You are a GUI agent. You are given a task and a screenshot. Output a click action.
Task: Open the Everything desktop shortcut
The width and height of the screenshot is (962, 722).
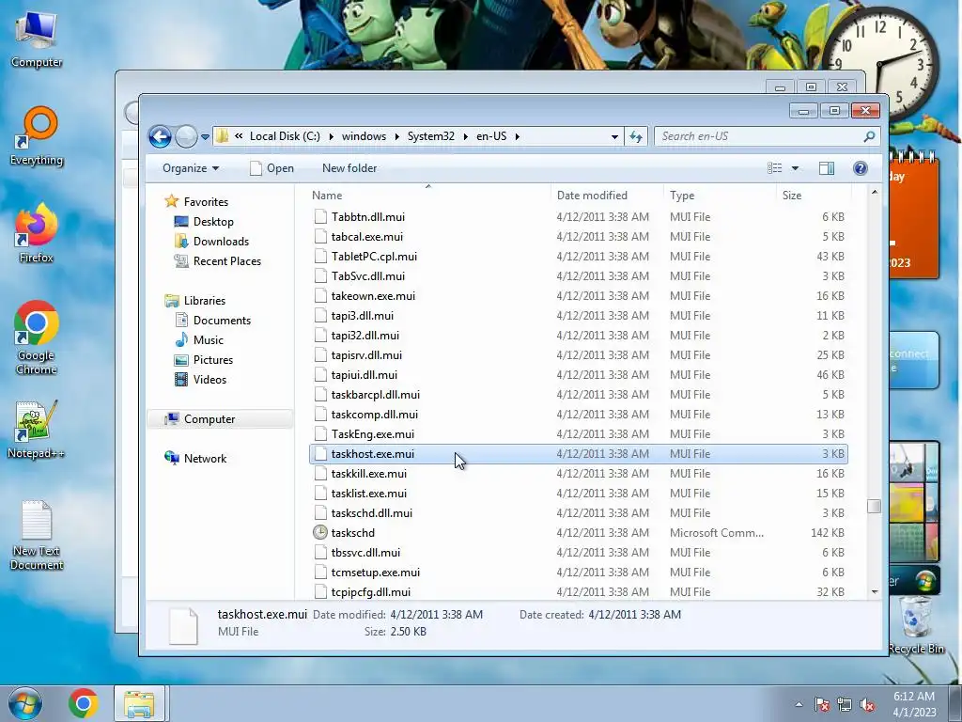(37, 136)
